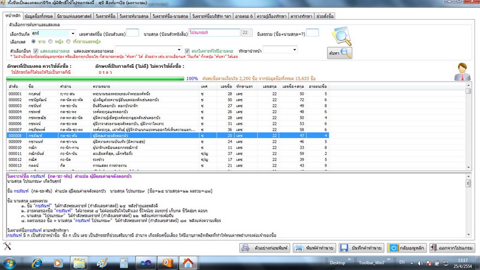This screenshot has height=270, width=480.
Task: Select ทั้งชายและหญิง both genders radio
Action: coord(68,41)
